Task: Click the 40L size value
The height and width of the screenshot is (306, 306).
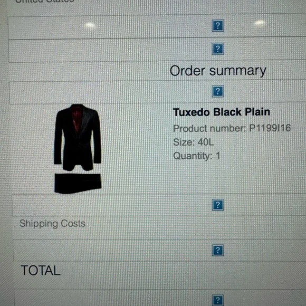Action: tap(206, 142)
